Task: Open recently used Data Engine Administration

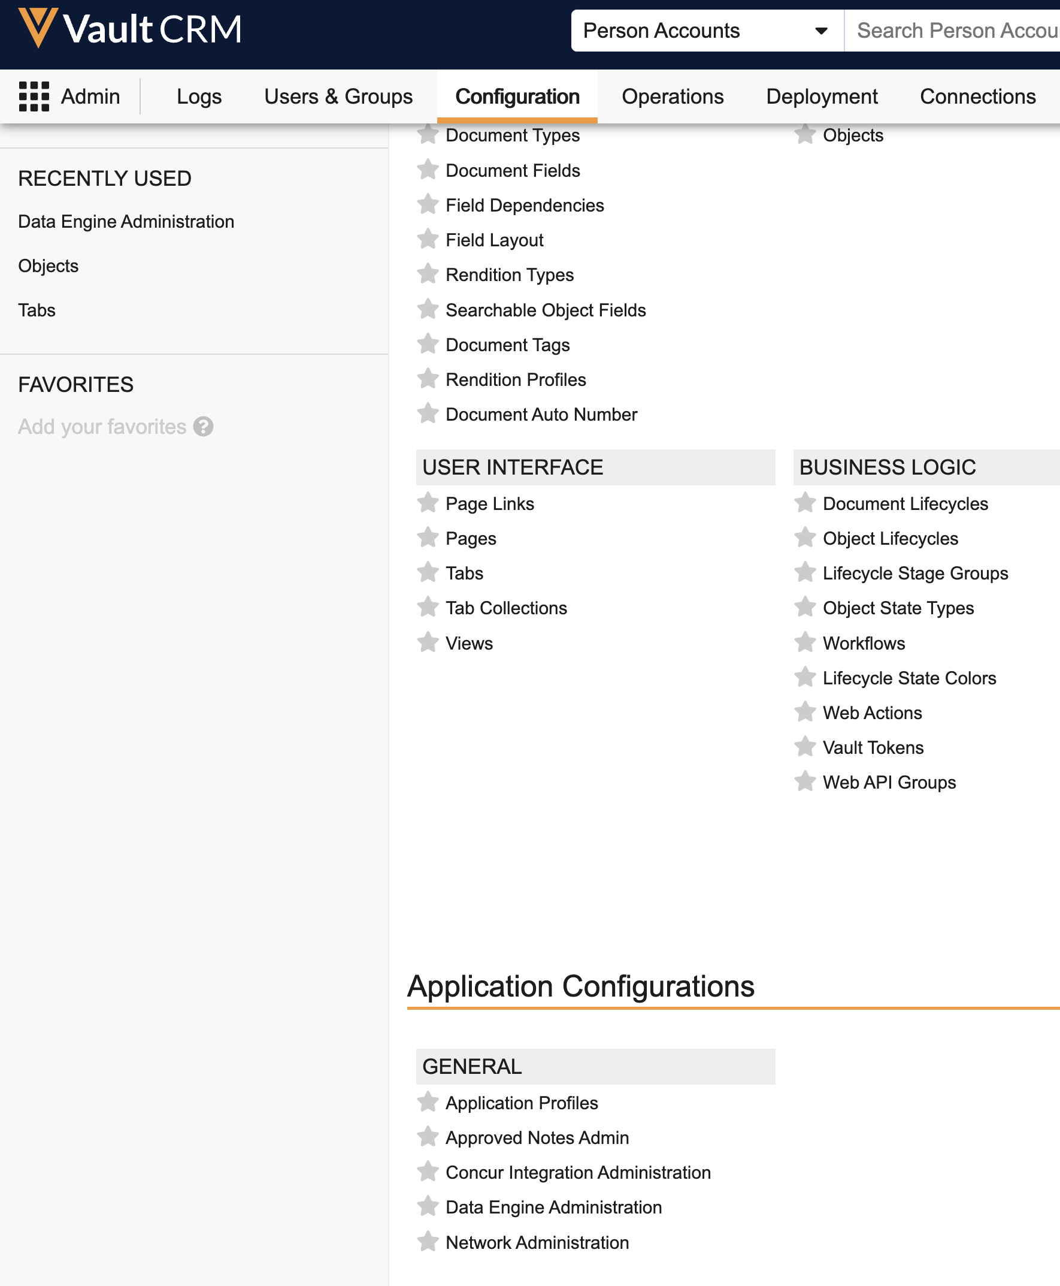Action: [x=126, y=221]
